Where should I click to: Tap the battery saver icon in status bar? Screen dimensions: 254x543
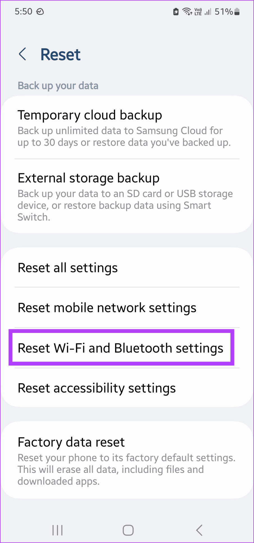click(x=175, y=12)
